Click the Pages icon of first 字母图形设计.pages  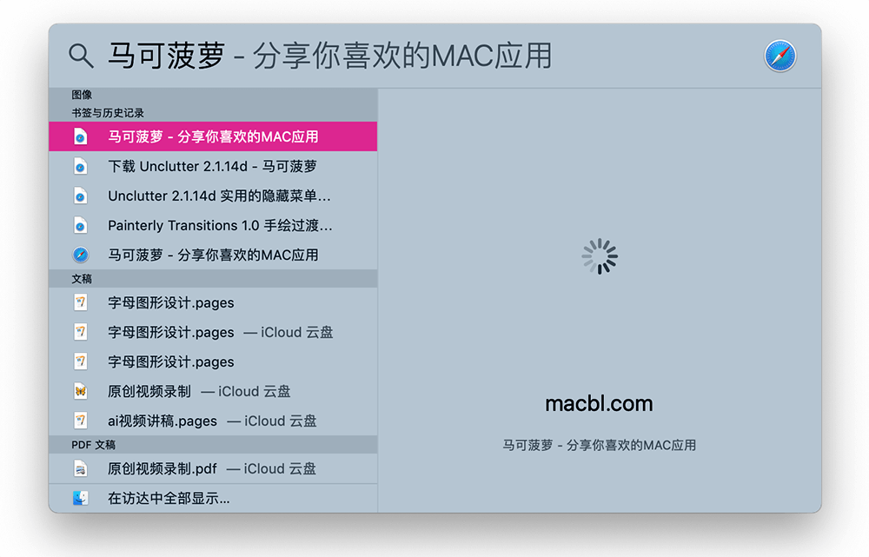80,302
